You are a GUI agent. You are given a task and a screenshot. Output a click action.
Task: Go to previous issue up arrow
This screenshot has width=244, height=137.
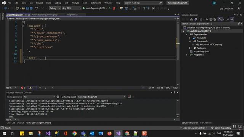click(40, 88)
